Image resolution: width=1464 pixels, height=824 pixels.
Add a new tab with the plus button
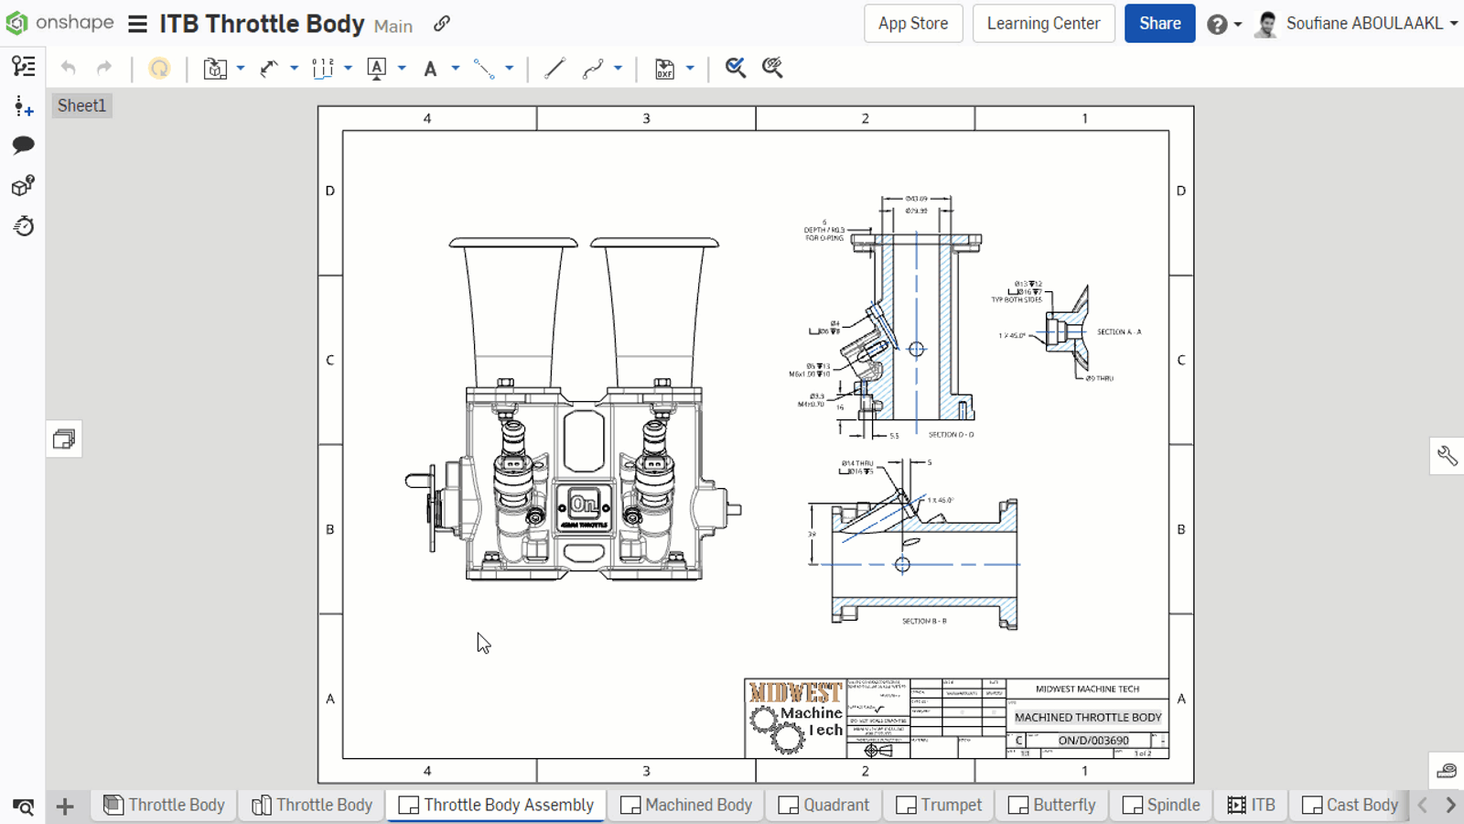64,806
